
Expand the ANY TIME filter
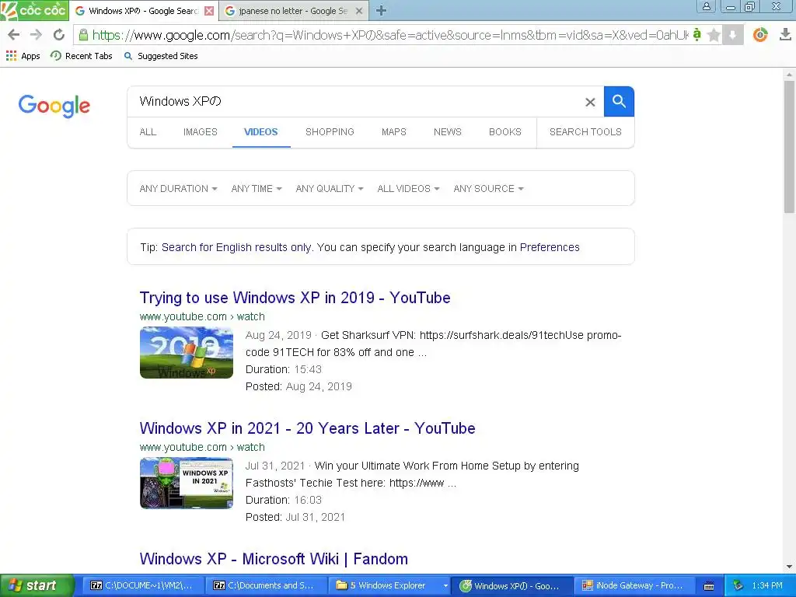[x=257, y=189]
